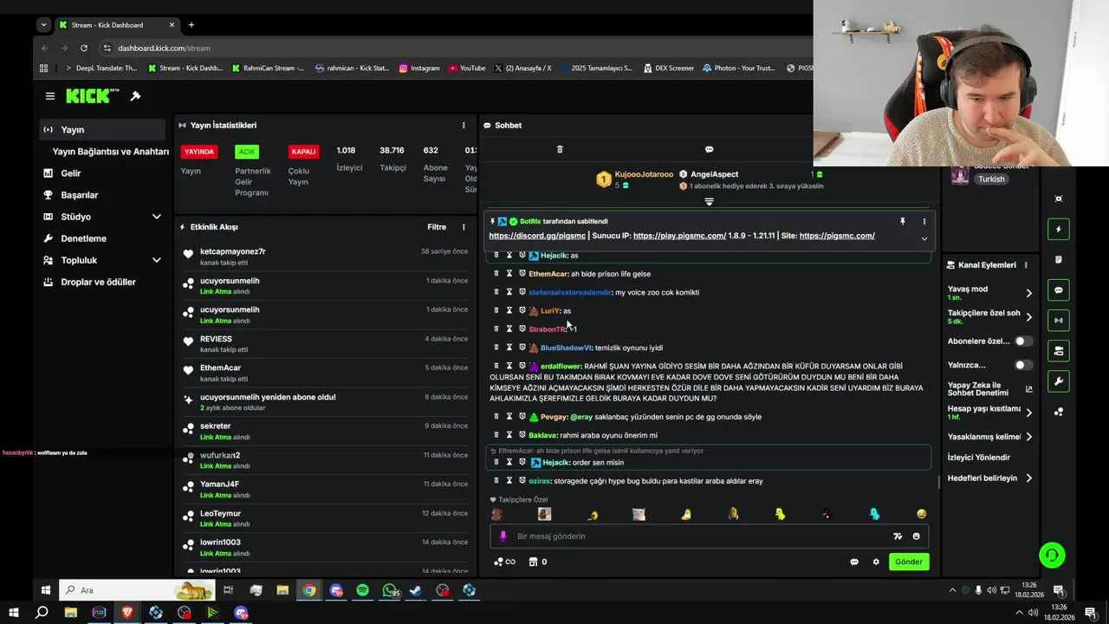The image size is (1109, 624).
Task: Click the trash icon in chat header
Action: [x=560, y=149]
